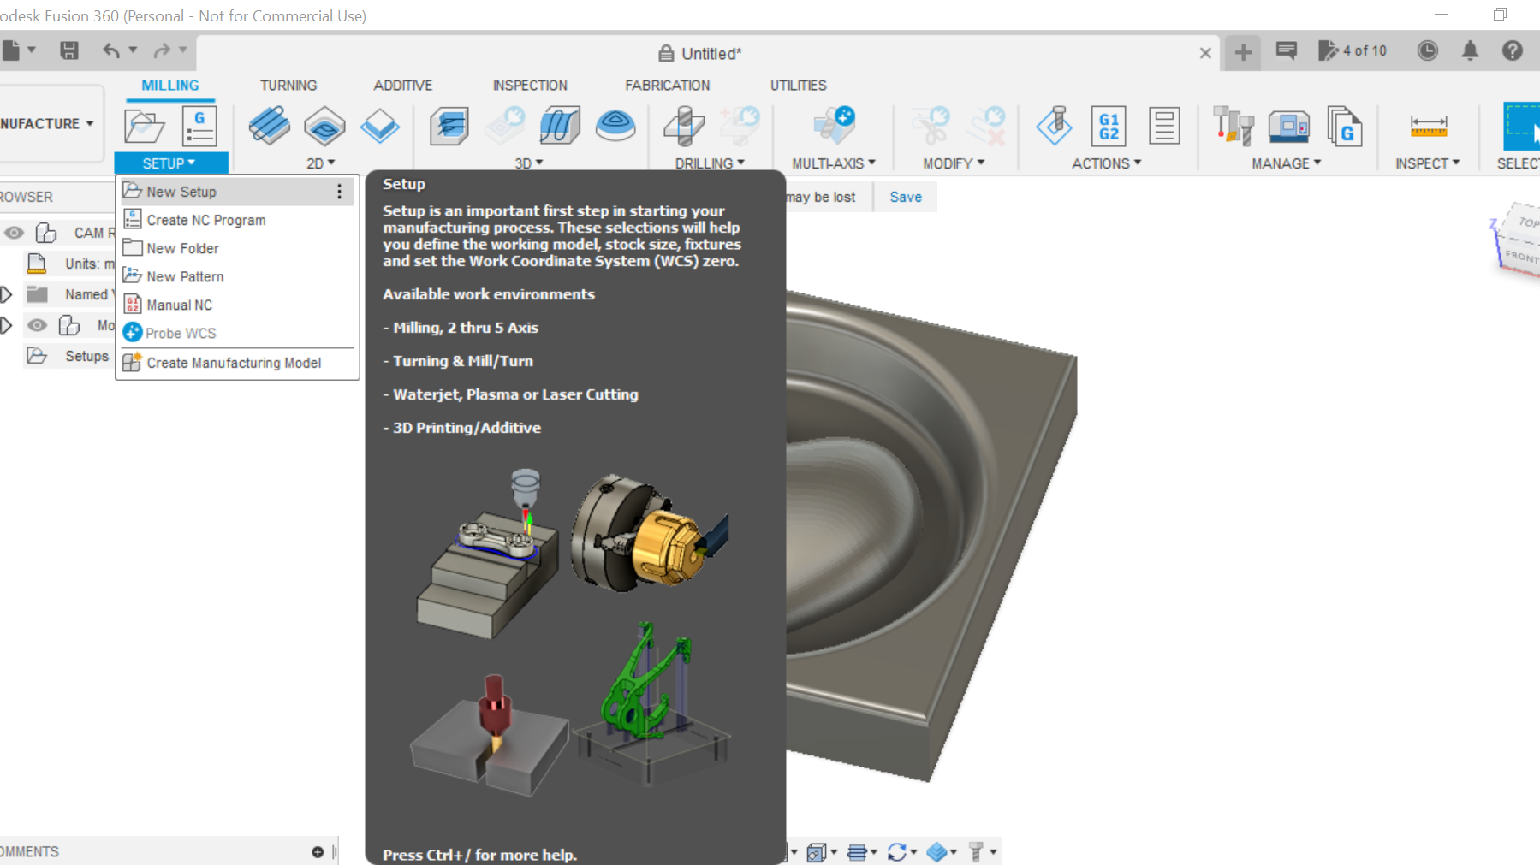Open the DRILLING dropdown menu
Image resolution: width=1540 pixels, height=865 pixels.
710,163
